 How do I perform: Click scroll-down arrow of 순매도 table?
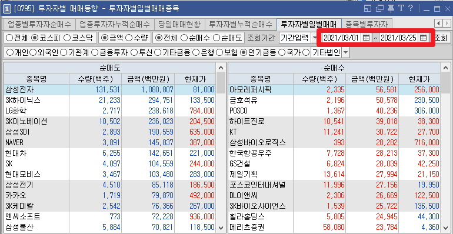(221, 228)
